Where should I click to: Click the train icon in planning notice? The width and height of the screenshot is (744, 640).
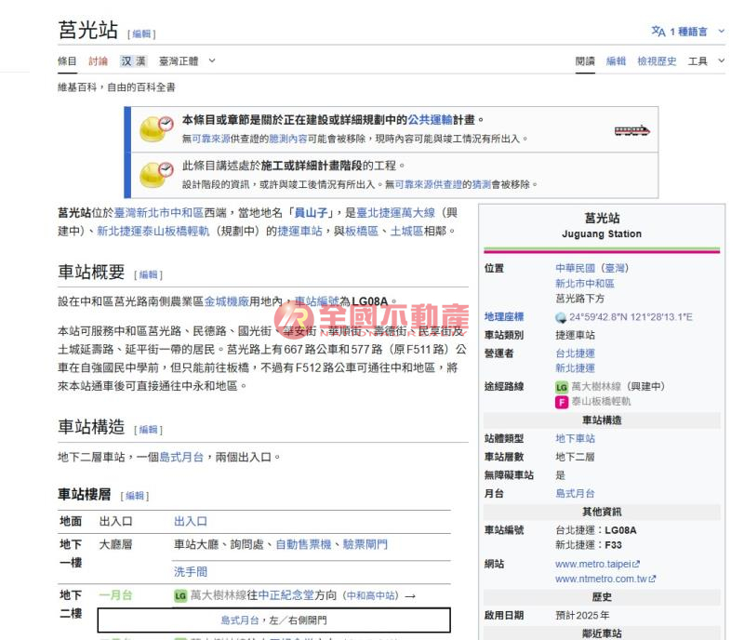[x=631, y=130]
